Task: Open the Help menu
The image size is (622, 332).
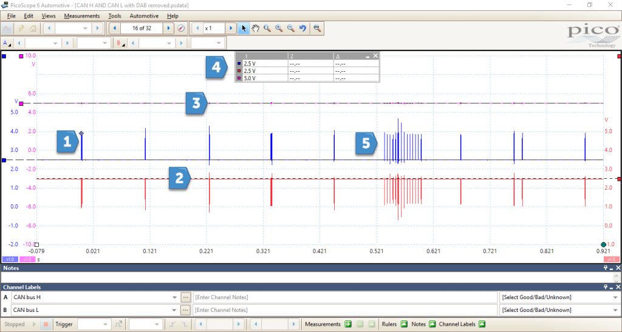Action: coord(173,16)
